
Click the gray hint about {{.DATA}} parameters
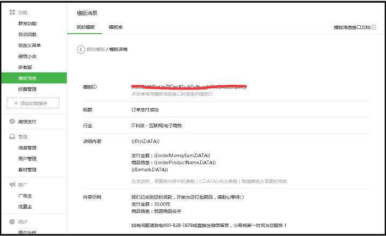click(x=209, y=181)
